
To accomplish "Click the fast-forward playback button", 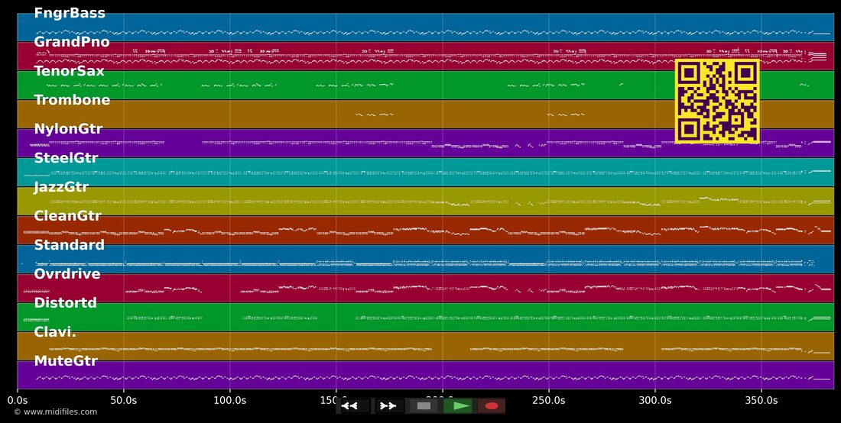I will point(388,406).
